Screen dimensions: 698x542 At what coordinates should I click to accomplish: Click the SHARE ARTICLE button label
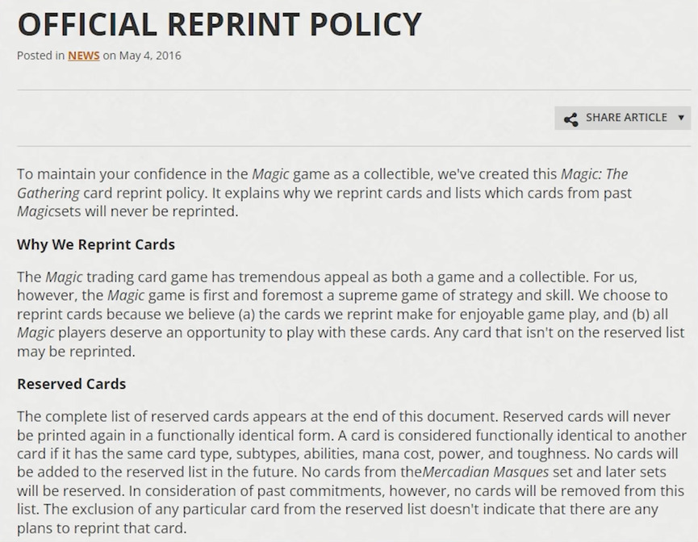626,118
